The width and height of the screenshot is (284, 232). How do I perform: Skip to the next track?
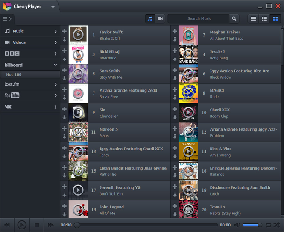[x=51, y=225]
